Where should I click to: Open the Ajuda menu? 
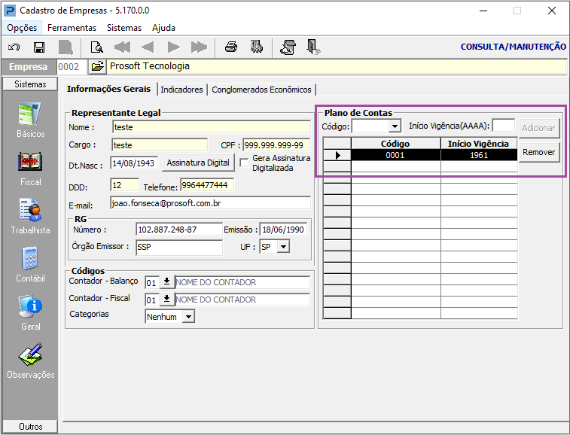click(x=163, y=28)
